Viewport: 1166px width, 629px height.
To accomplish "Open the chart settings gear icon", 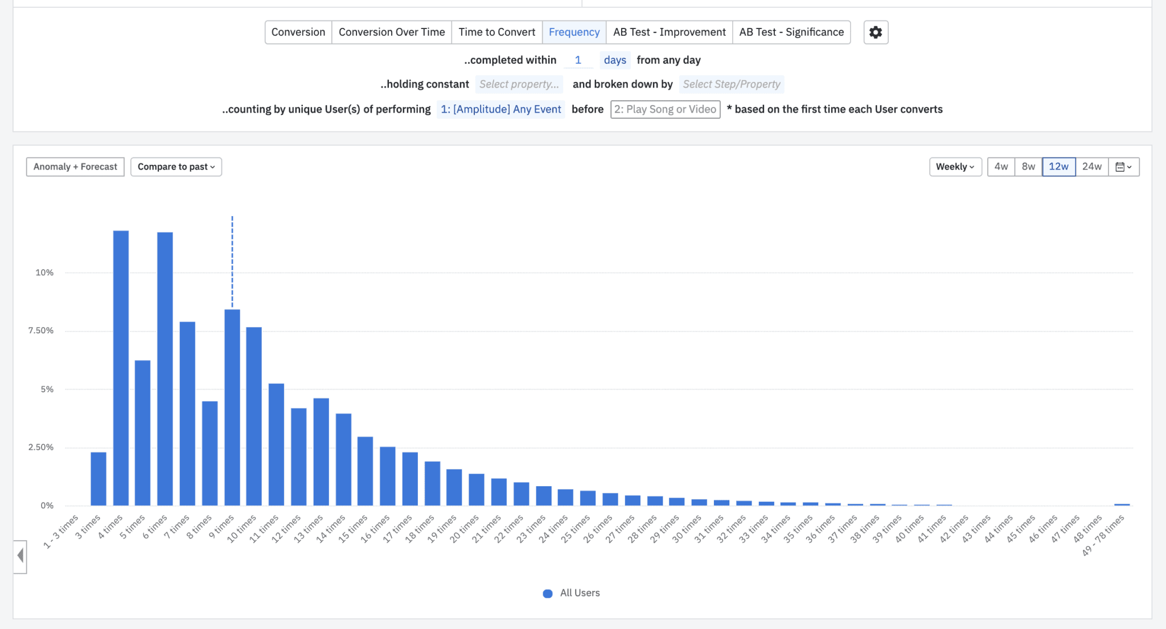I will (876, 32).
